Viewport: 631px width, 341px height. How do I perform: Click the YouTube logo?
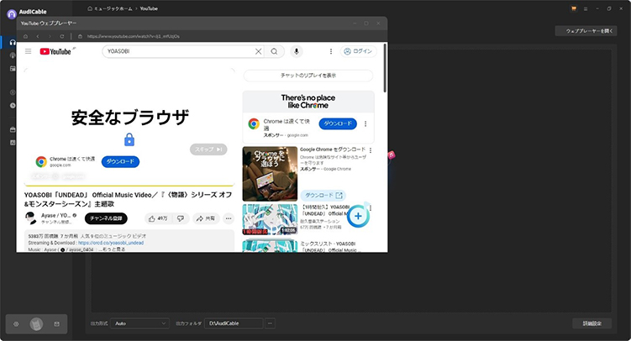tap(55, 51)
